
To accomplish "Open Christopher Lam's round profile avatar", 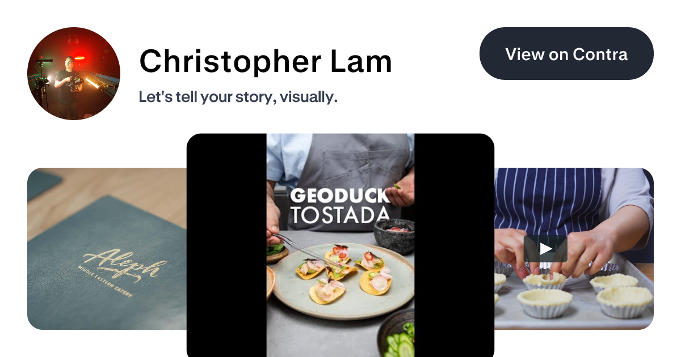I will coord(74,74).
